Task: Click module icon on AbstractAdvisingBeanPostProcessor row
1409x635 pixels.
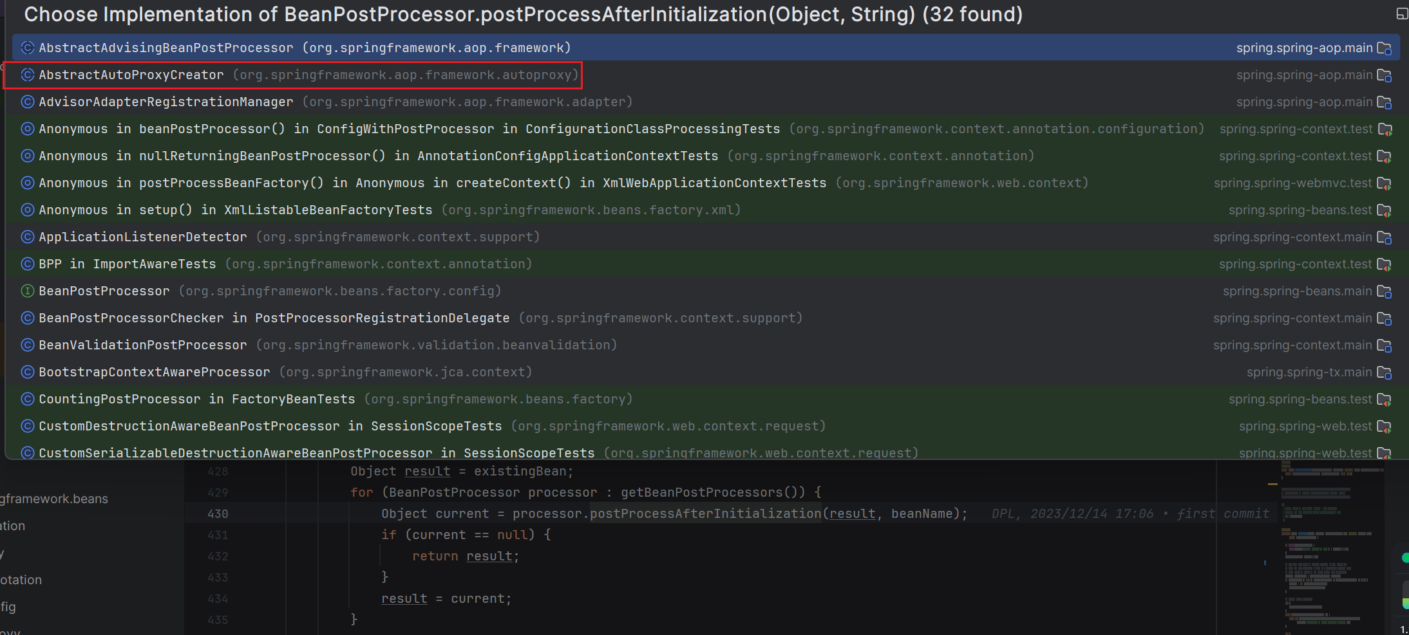Action: [1385, 48]
